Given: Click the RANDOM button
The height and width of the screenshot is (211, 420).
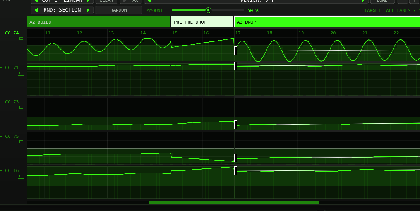Looking at the screenshot, I should pos(119,10).
